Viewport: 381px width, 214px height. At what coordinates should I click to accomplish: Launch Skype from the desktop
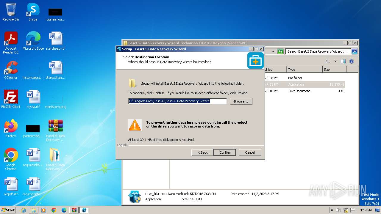(33, 12)
